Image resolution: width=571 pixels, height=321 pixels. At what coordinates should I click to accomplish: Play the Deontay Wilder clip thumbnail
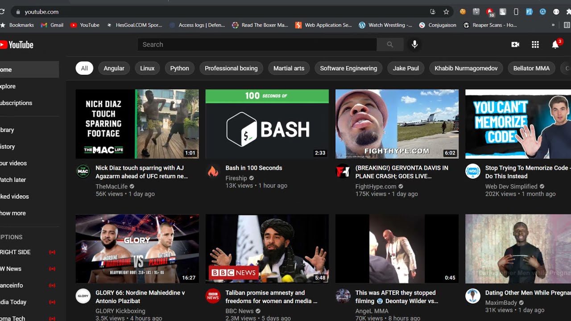(x=397, y=249)
